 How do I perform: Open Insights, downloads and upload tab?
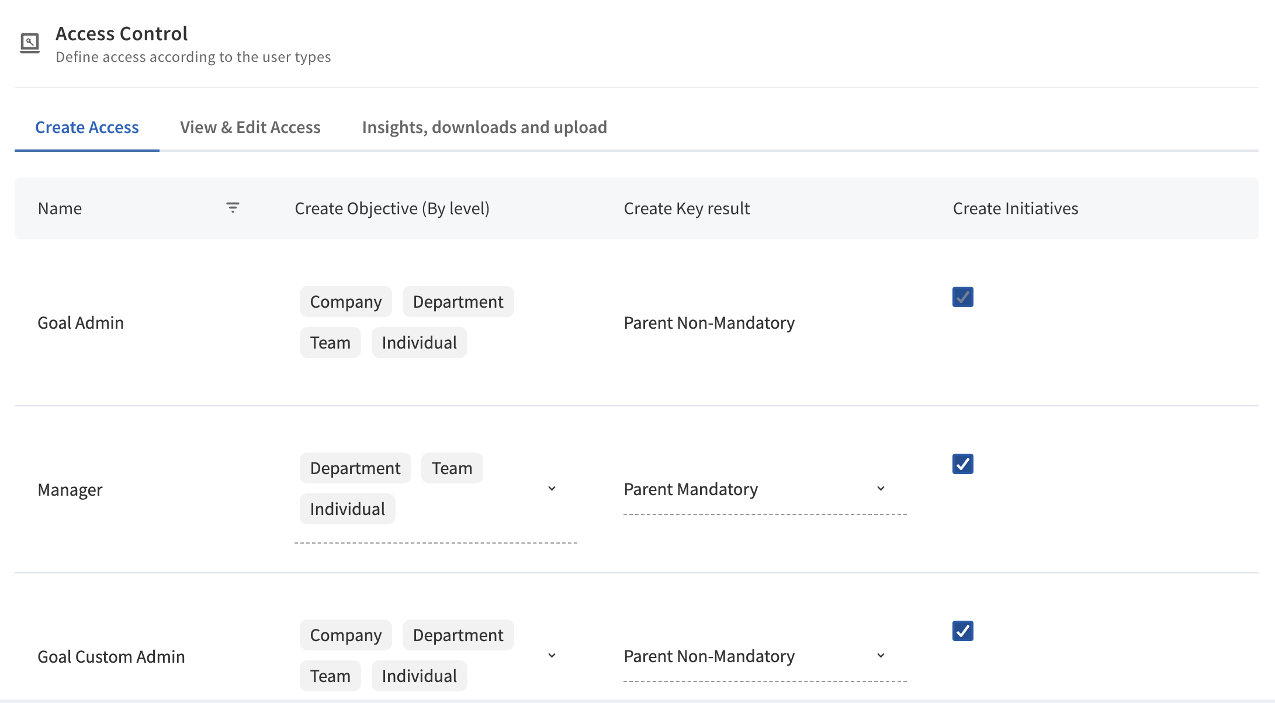click(x=484, y=127)
